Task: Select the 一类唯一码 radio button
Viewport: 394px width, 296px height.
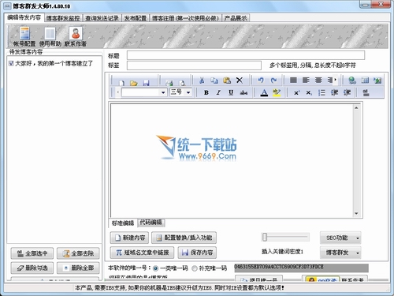Action: click(155, 268)
